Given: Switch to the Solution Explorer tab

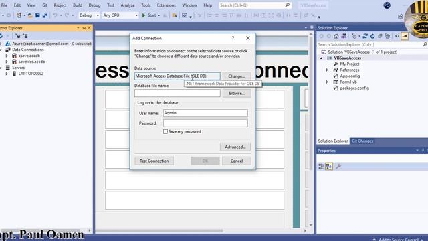Looking at the screenshot, I should (x=333, y=141).
